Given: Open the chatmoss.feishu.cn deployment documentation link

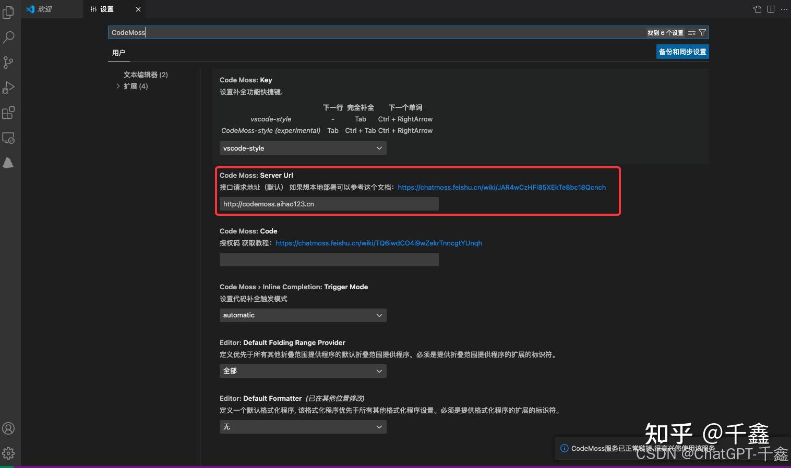Looking at the screenshot, I should (x=501, y=187).
